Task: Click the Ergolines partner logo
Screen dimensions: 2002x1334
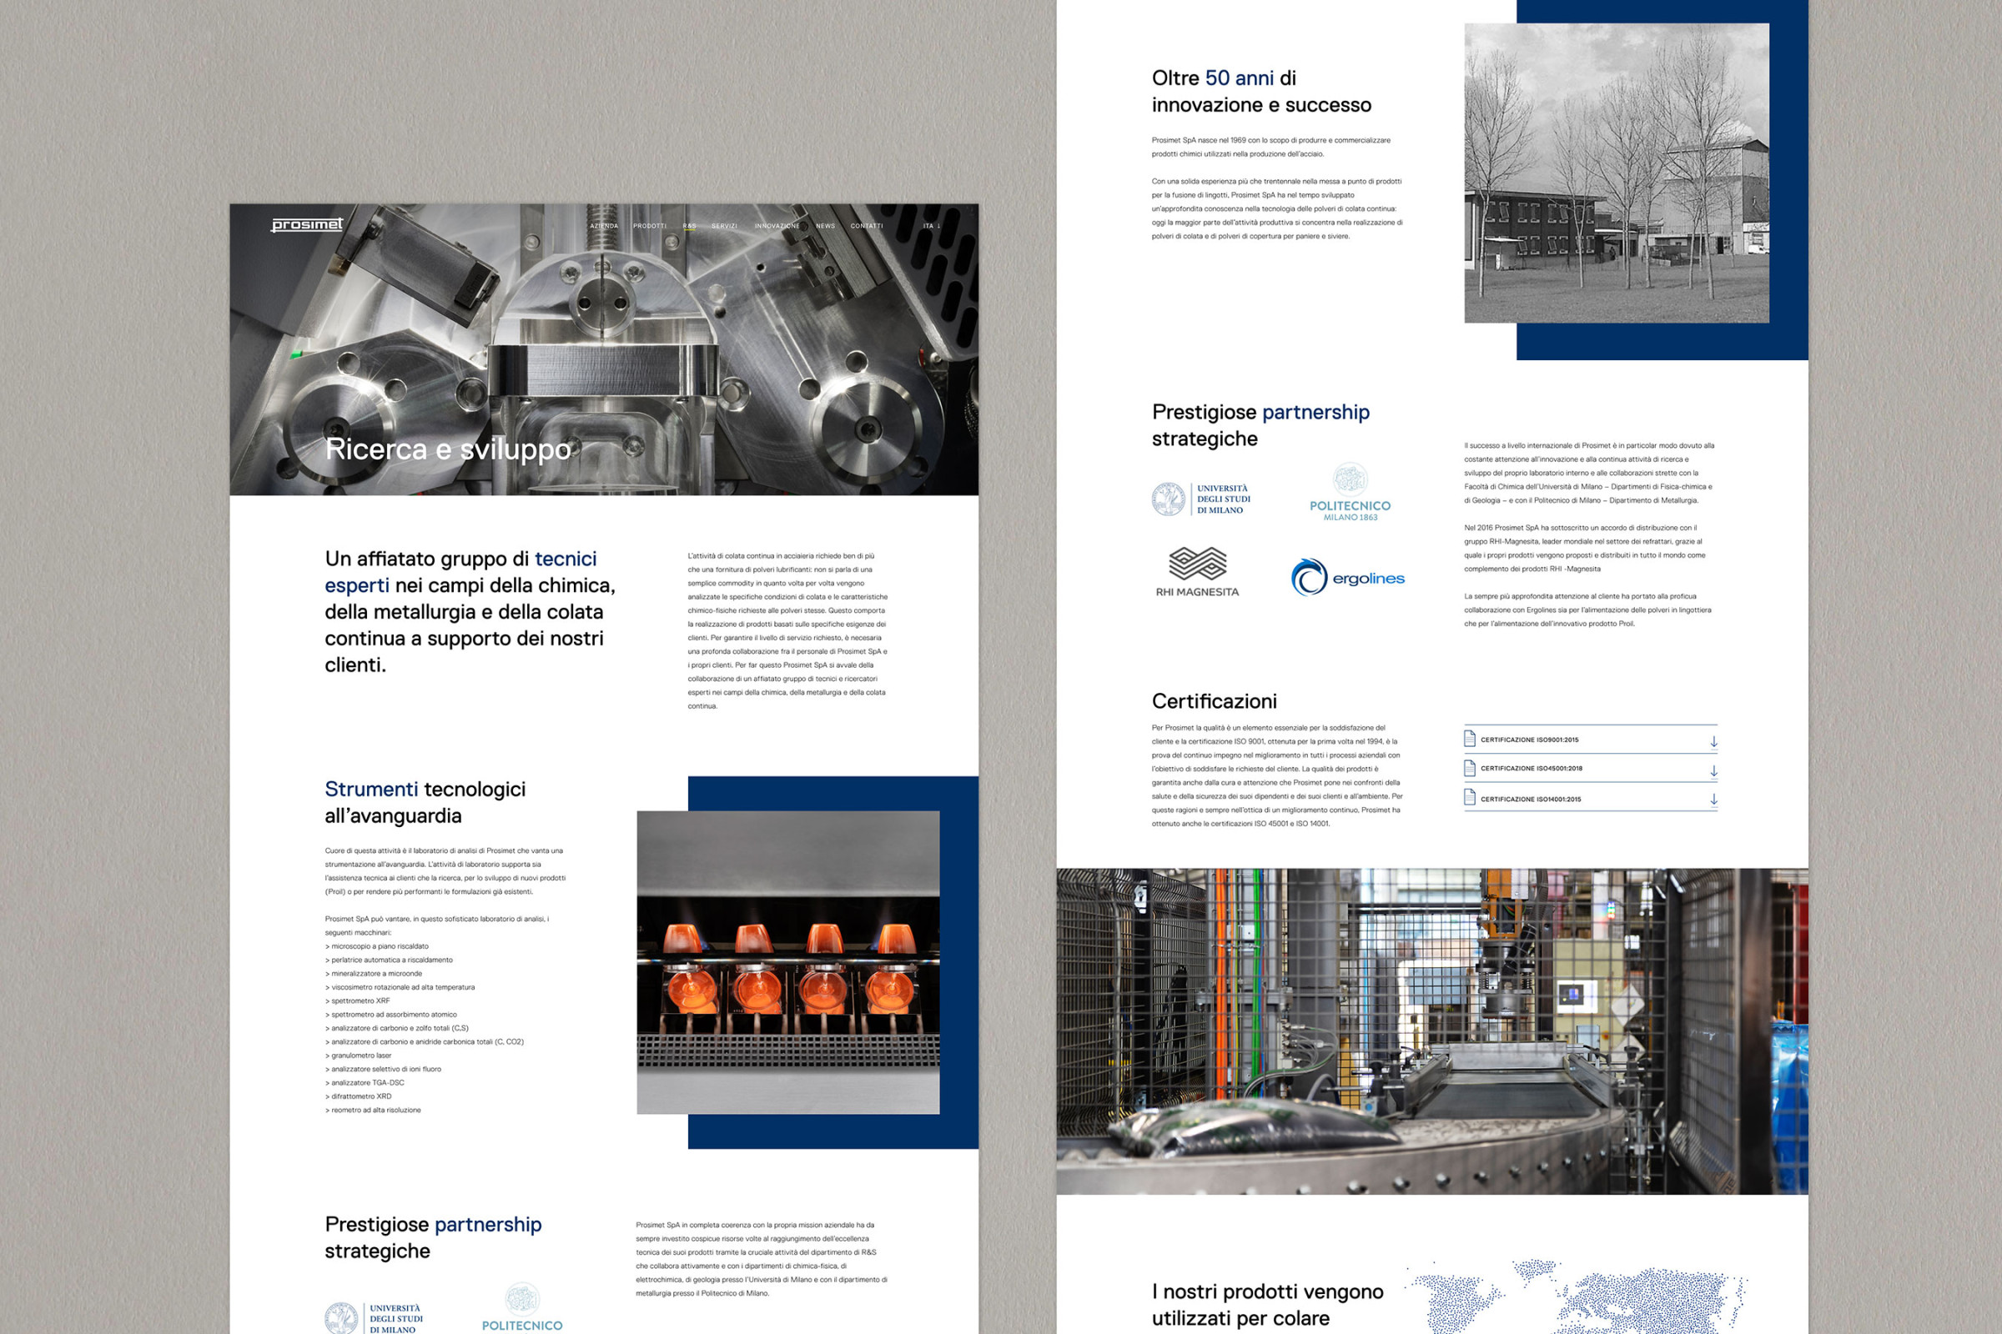Action: pos(1347,578)
